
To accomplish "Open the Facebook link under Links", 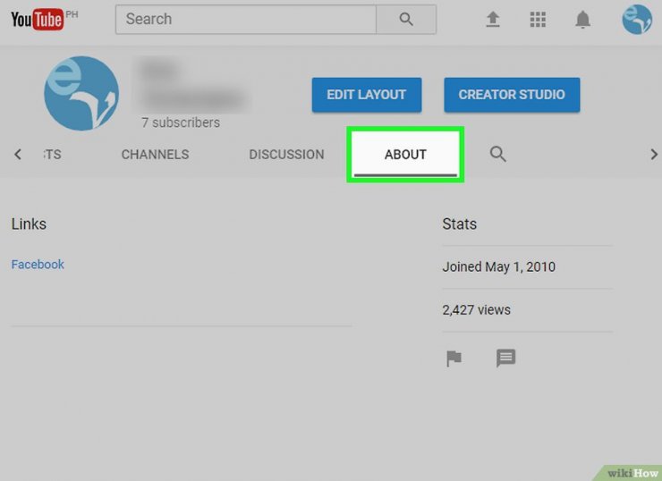I will [x=38, y=265].
